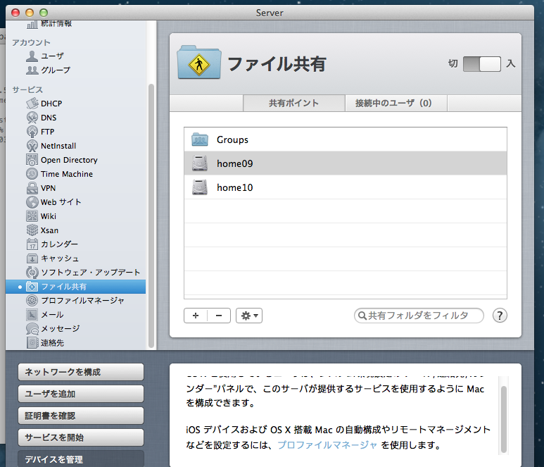Viewport: 544px width, 467px height.
Task: Open help with the question mark button
Action: (500, 316)
